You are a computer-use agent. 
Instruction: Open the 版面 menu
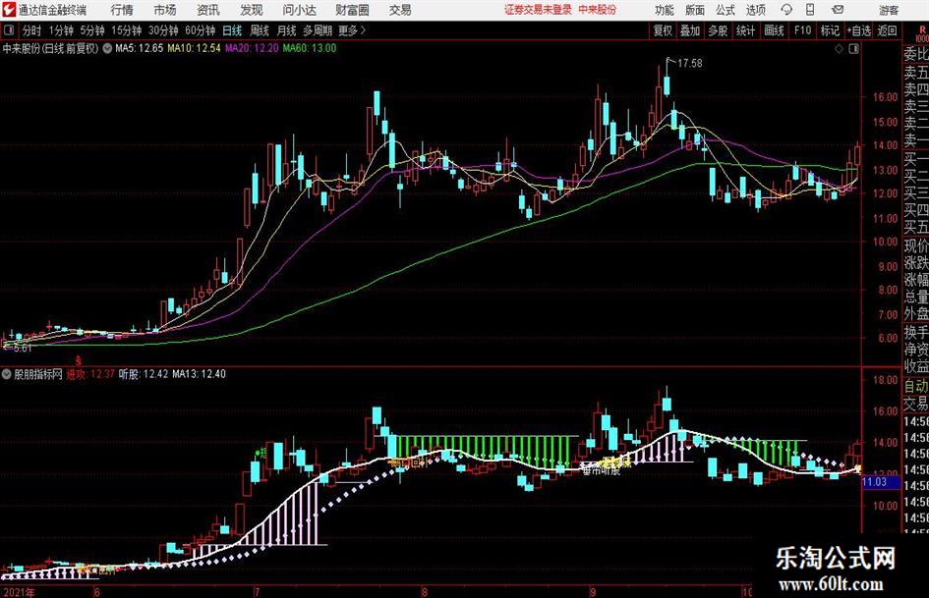694,10
